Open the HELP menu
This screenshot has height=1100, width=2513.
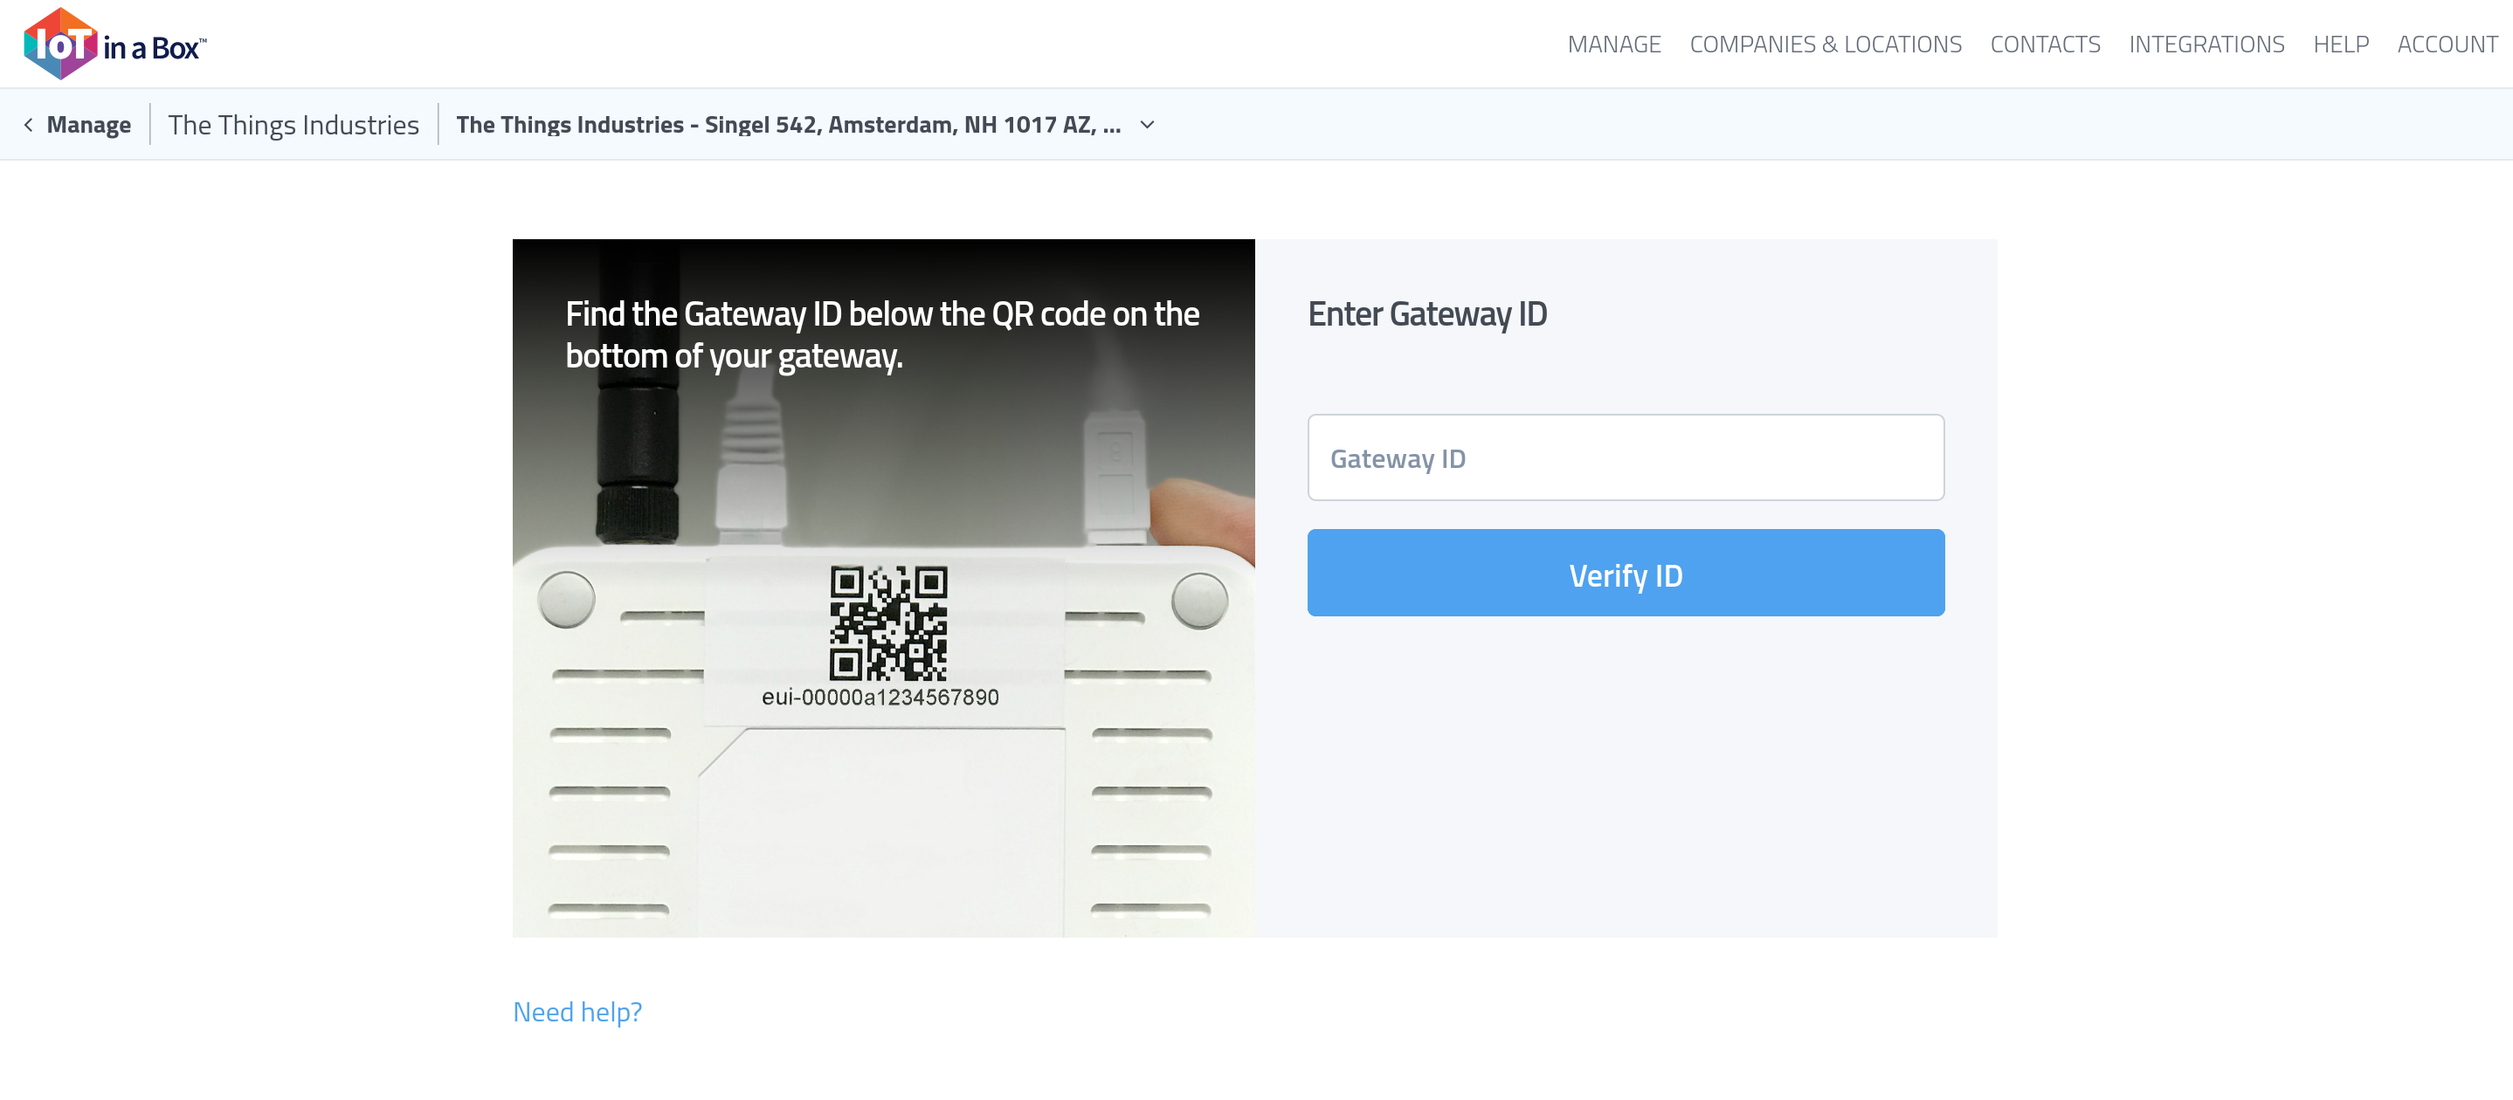2340,45
